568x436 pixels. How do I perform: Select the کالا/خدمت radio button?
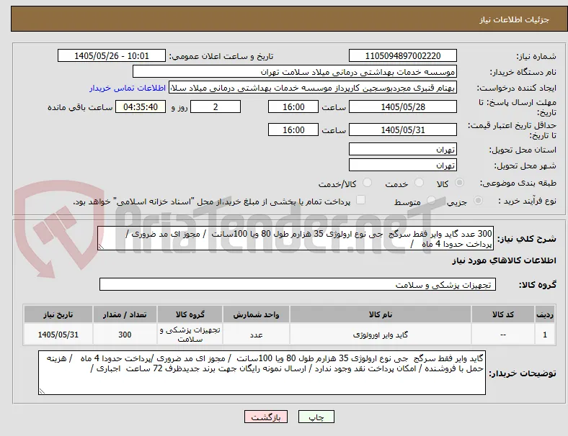368,183
